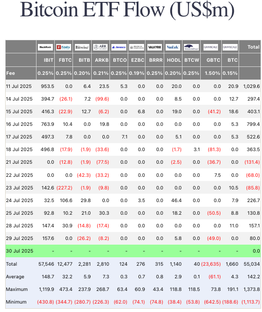Select the 25 Jul 2025 date row
Viewport: 262px width, 312px height.
[x=133, y=213]
